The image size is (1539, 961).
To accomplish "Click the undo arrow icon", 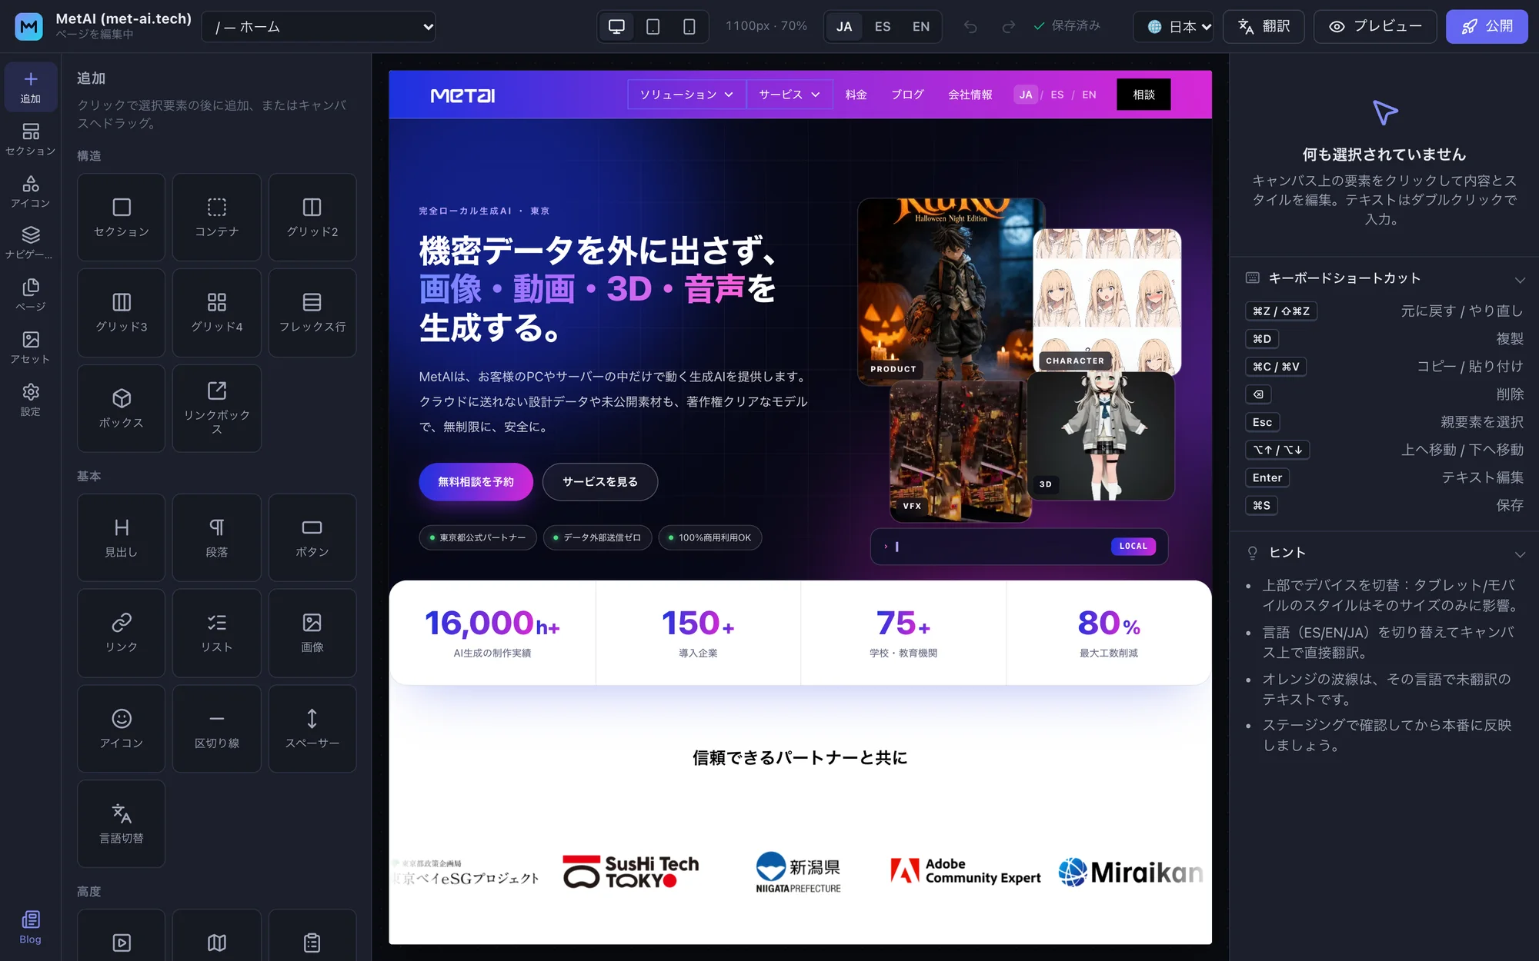I will [970, 27].
